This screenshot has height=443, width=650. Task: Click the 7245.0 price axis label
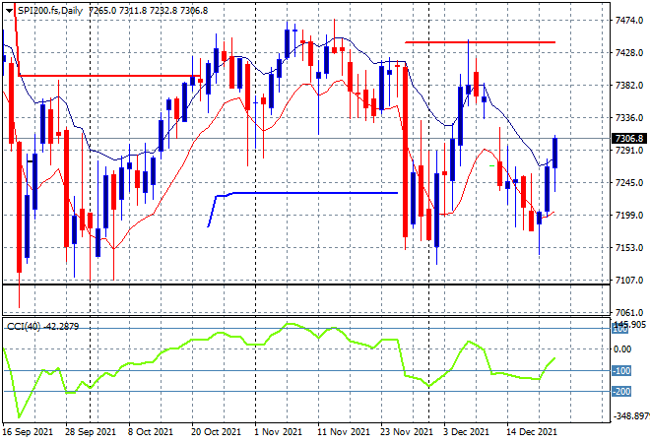[x=629, y=183]
